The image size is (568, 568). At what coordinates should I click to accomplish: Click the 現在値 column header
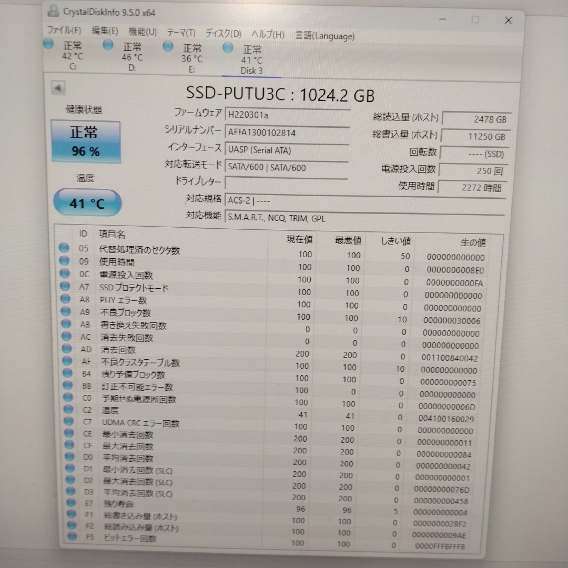(x=299, y=239)
